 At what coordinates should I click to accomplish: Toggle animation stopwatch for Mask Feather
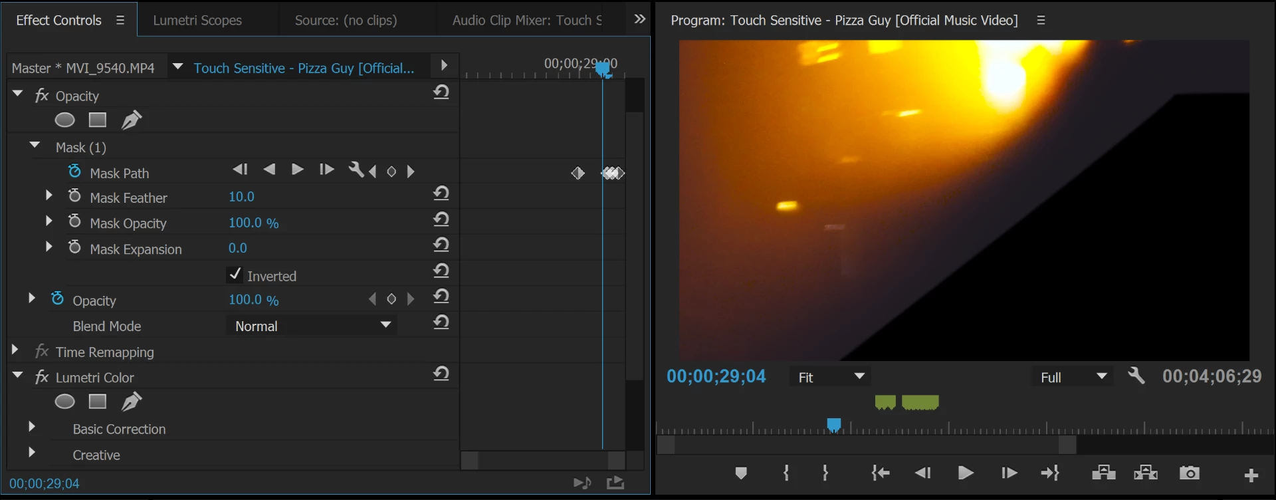[74, 195]
